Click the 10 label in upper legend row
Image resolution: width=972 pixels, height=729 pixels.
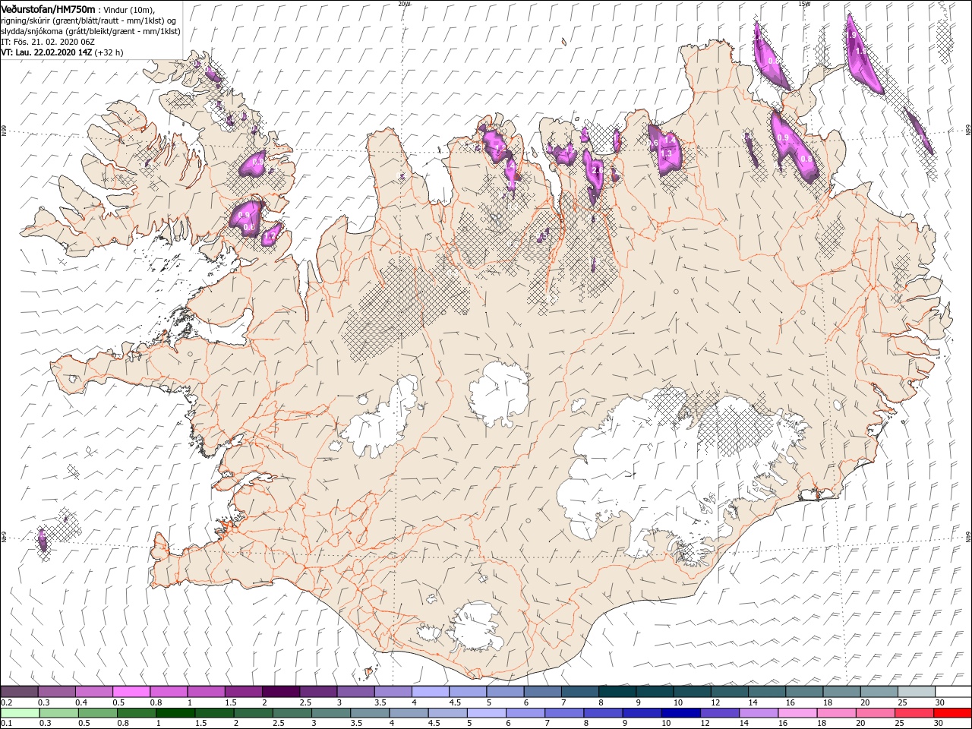[x=677, y=702]
